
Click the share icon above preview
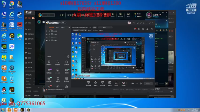(x=151, y=29)
